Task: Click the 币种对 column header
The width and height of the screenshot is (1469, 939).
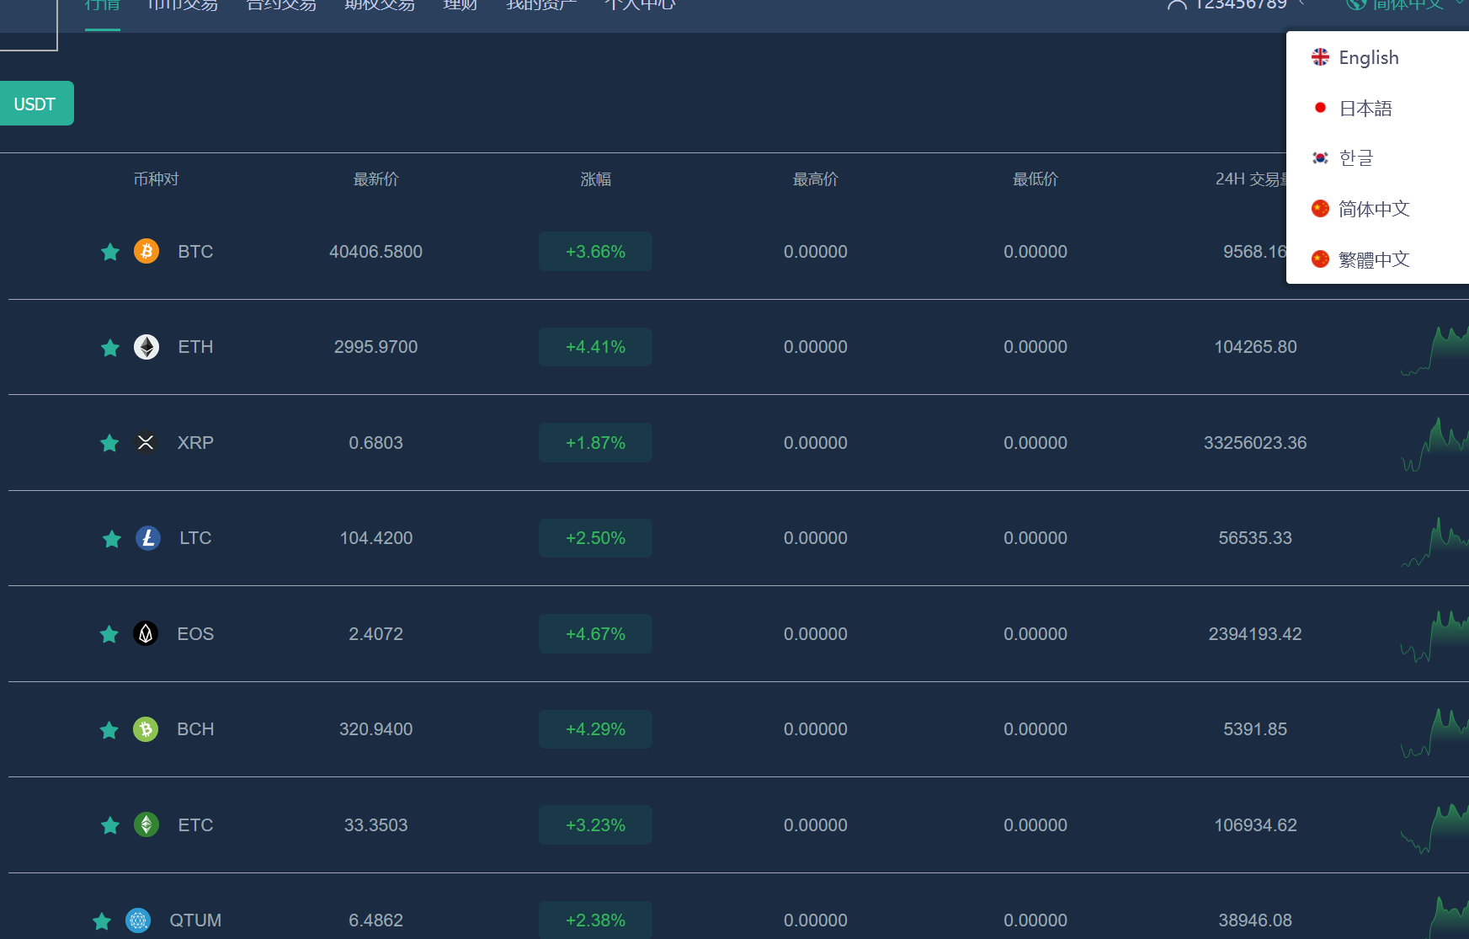Action: (x=157, y=179)
